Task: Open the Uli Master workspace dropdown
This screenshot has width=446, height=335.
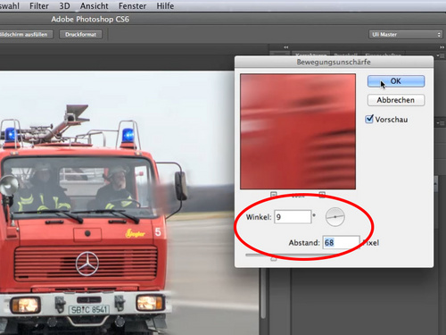Action: pos(406,35)
